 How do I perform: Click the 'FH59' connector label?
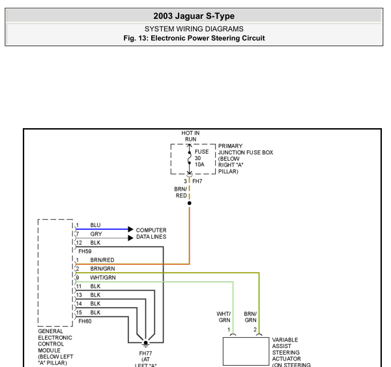click(85, 251)
